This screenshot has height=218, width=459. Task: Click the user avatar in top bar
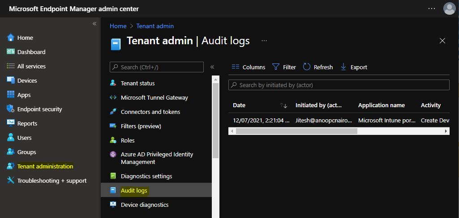[x=449, y=8]
